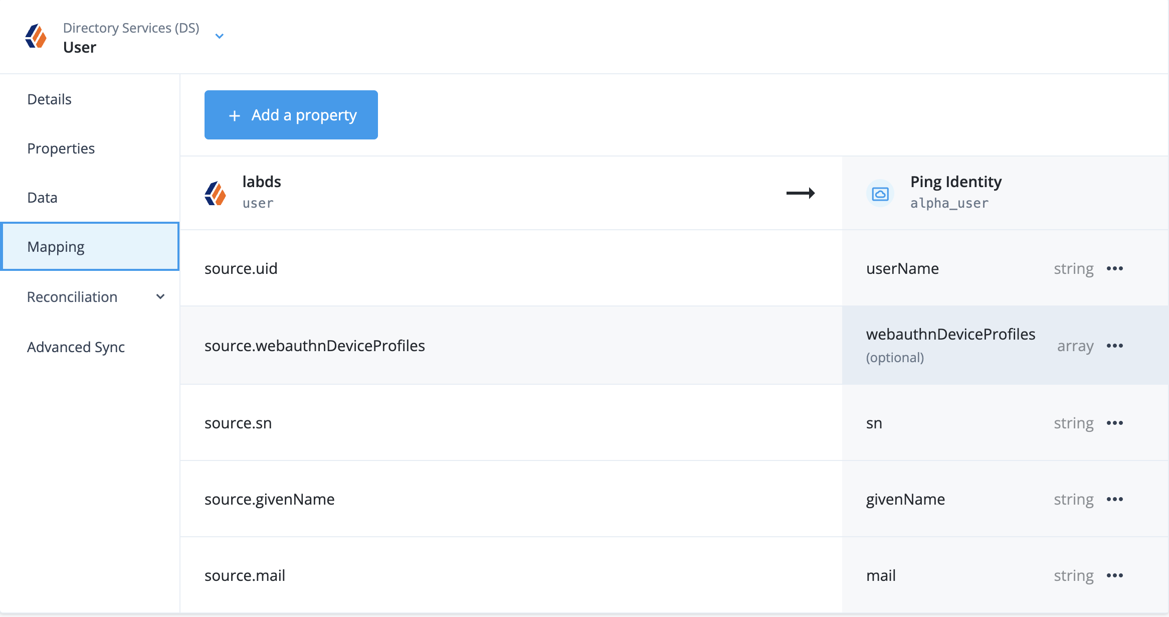Screen dimensions: 1169x617
Task: Open the webauthnDeviceProfiles row options ellipsis
Action: coord(1114,346)
